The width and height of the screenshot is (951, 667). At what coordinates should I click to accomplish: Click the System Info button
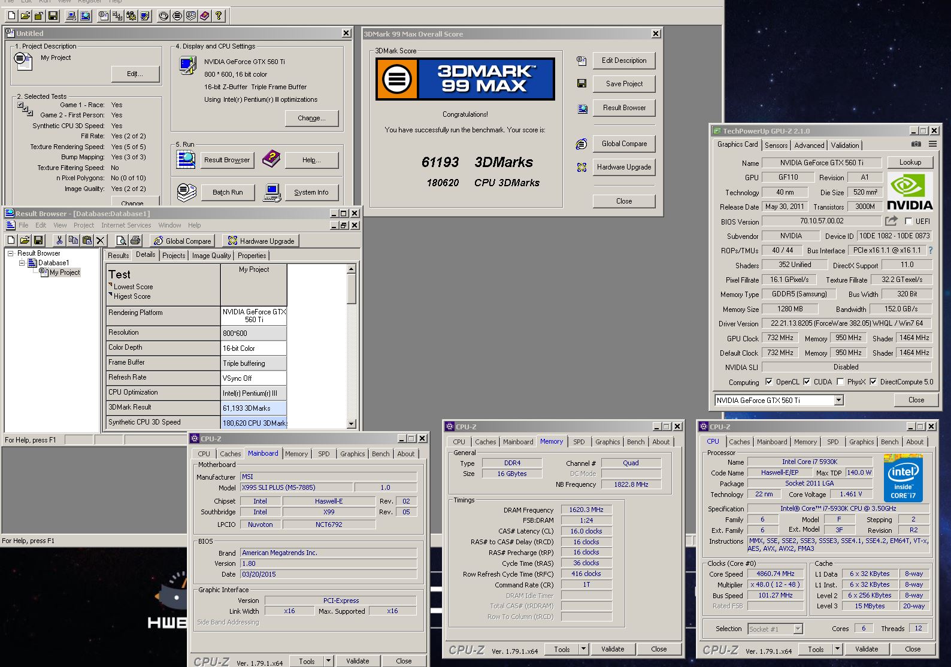click(x=311, y=192)
